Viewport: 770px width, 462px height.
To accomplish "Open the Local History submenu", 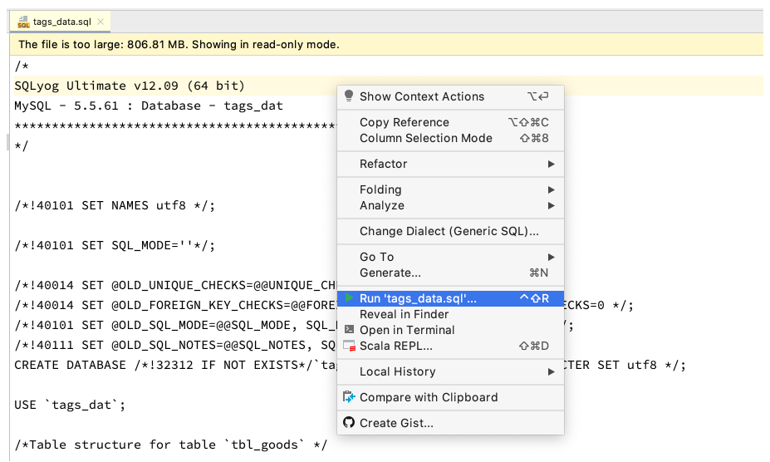I will tap(450, 371).
